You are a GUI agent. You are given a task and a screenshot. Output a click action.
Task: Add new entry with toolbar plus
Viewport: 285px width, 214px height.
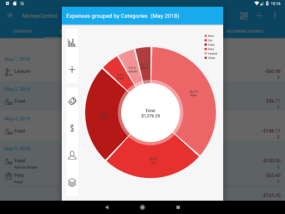point(259,16)
